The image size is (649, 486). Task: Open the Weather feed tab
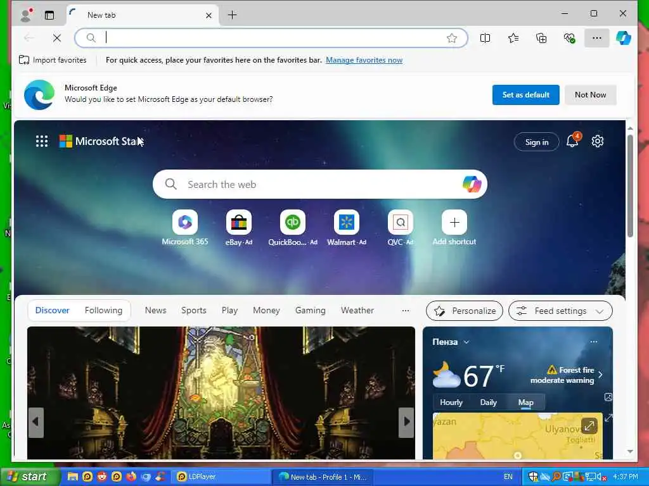tap(357, 310)
